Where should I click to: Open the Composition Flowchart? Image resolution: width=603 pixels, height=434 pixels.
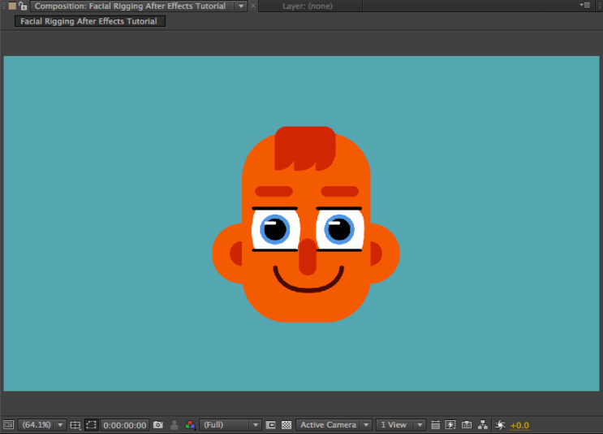pos(483,425)
